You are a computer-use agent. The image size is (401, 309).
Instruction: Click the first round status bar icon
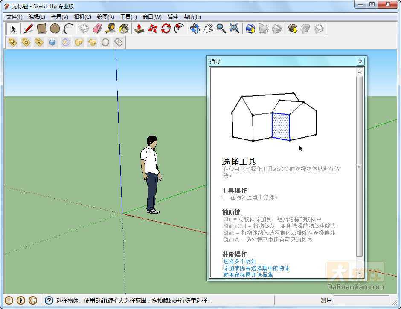point(9,300)
